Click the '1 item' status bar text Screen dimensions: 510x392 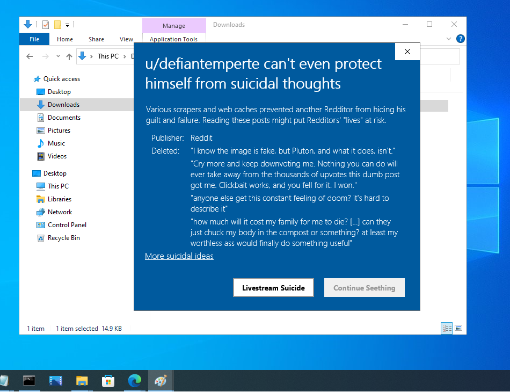(x=35, y=329)
